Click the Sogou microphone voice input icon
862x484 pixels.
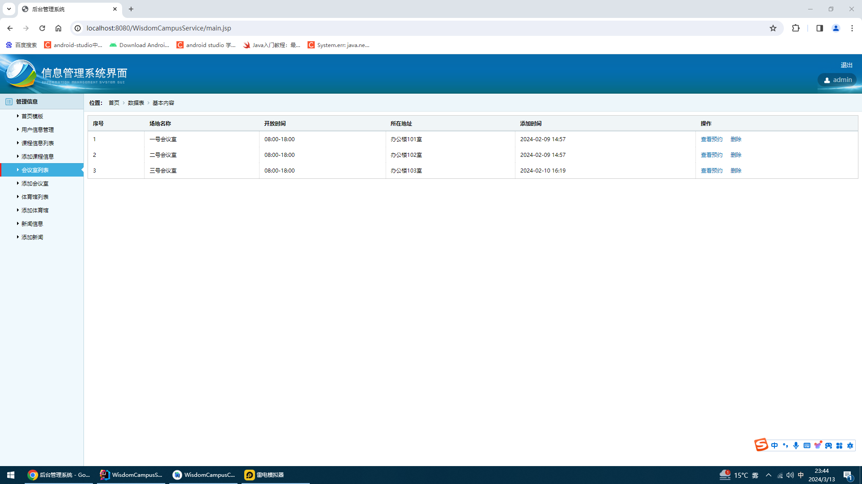click(796, 445)
